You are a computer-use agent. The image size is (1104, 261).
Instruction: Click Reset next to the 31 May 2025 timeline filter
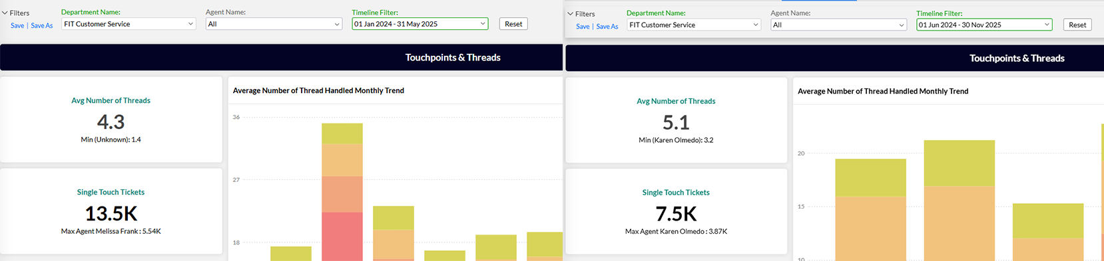point(513,24)
